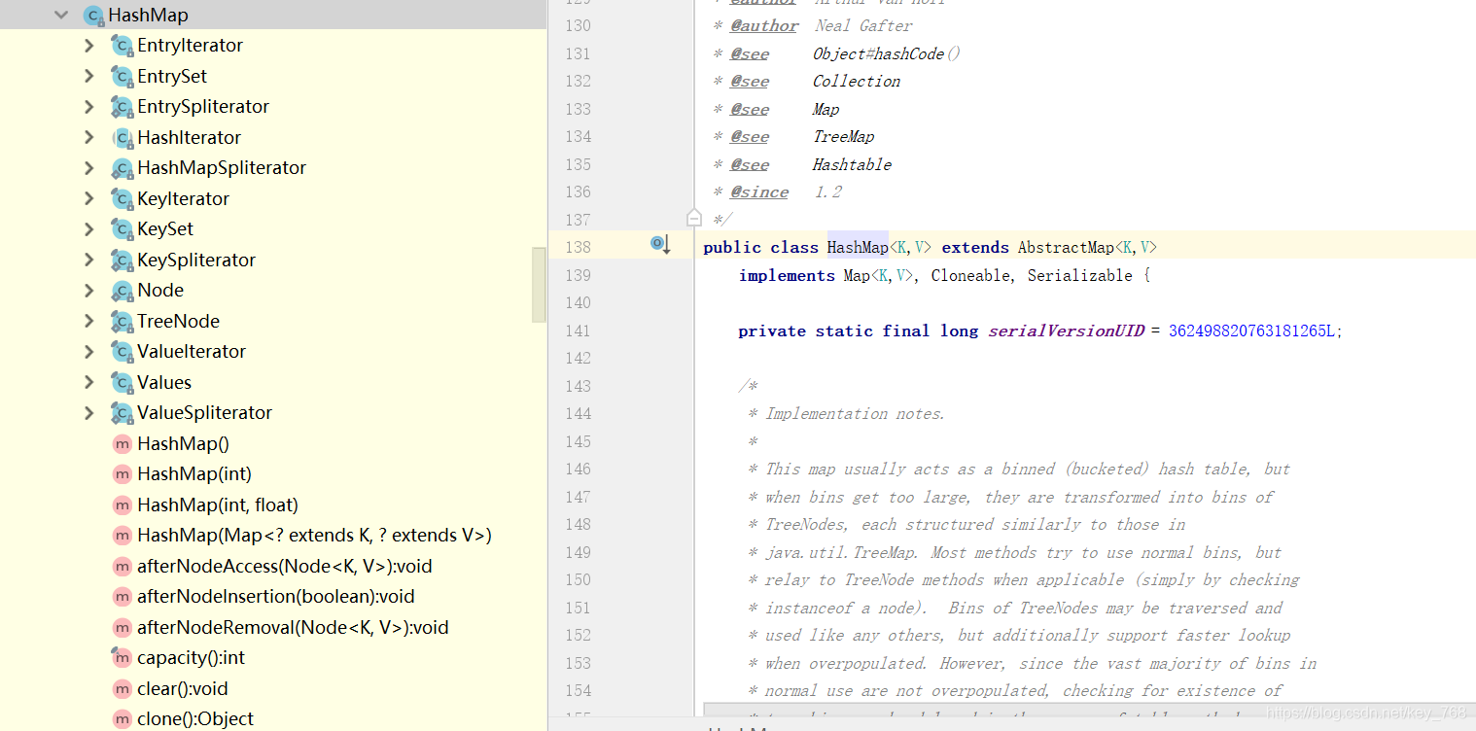
Task: Click the KeyIterator class icon
Action: [x=122, y=199]
